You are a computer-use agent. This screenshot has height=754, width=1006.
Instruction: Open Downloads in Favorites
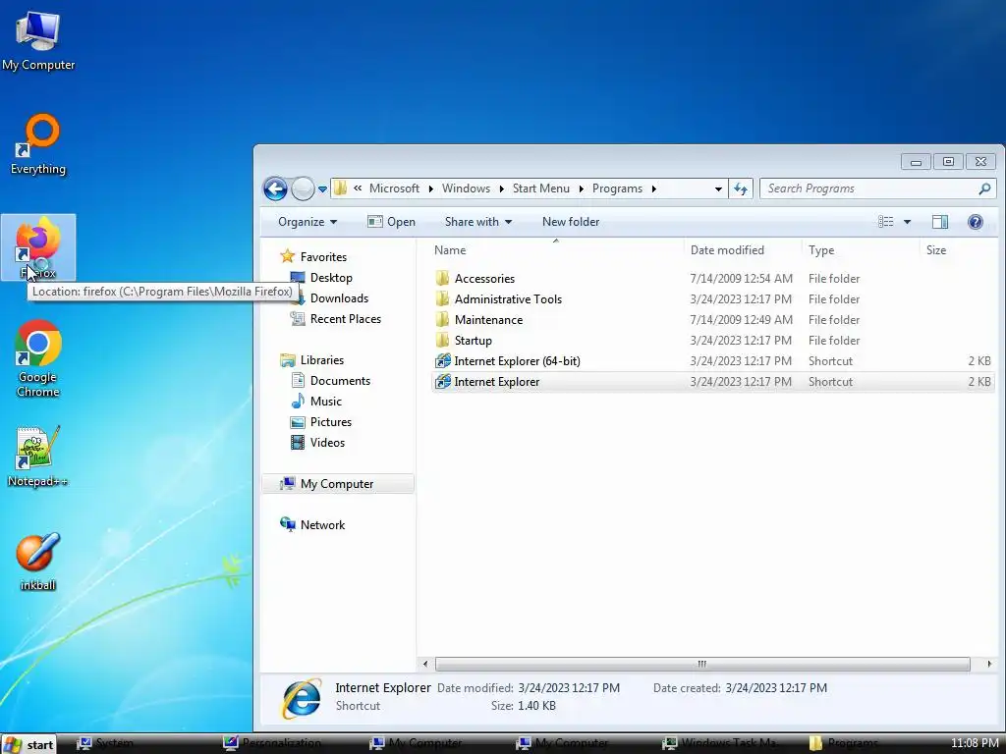coord(339,298)
